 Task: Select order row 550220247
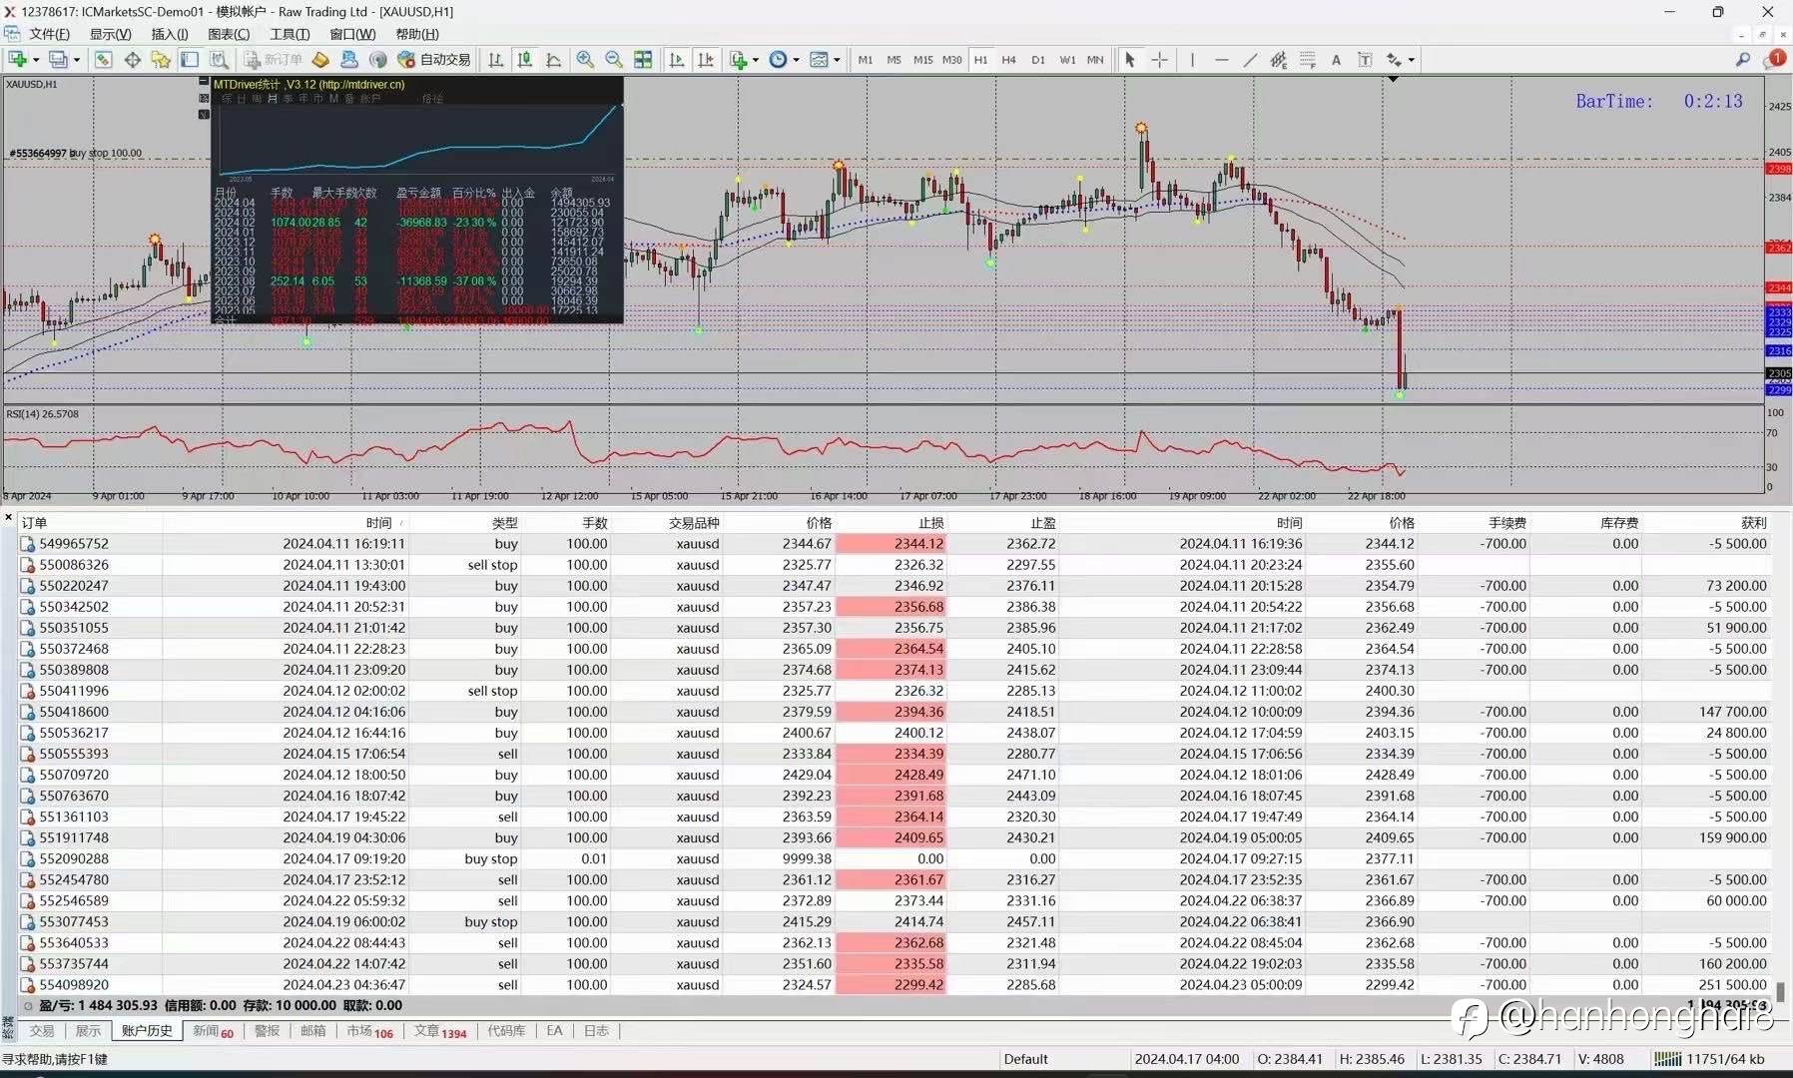[x=895, y=586]
